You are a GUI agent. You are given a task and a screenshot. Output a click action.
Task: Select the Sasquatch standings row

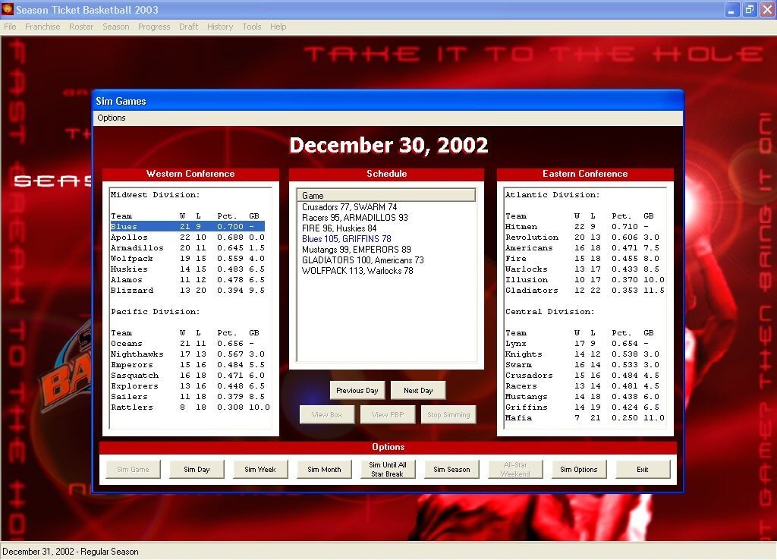187,376
